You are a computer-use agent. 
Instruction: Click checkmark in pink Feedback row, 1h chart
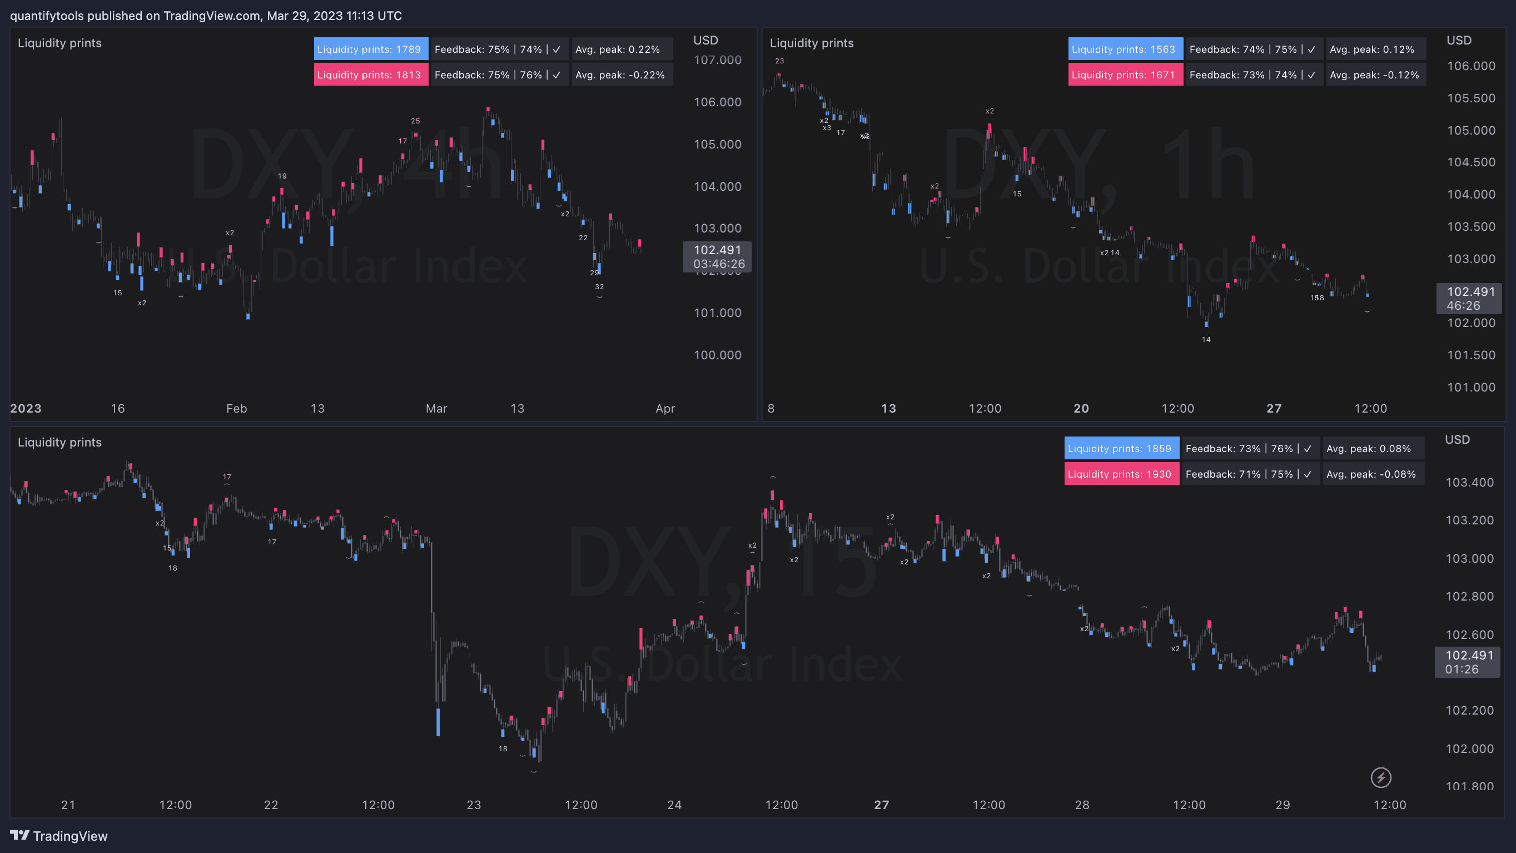(x=1311, y=75)
